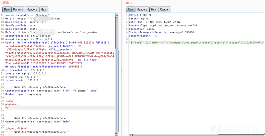Screen dimensions: 265x136
Task: Click the 'x-forwarded-for: 127.0.0.1' line
Action: 25,70
